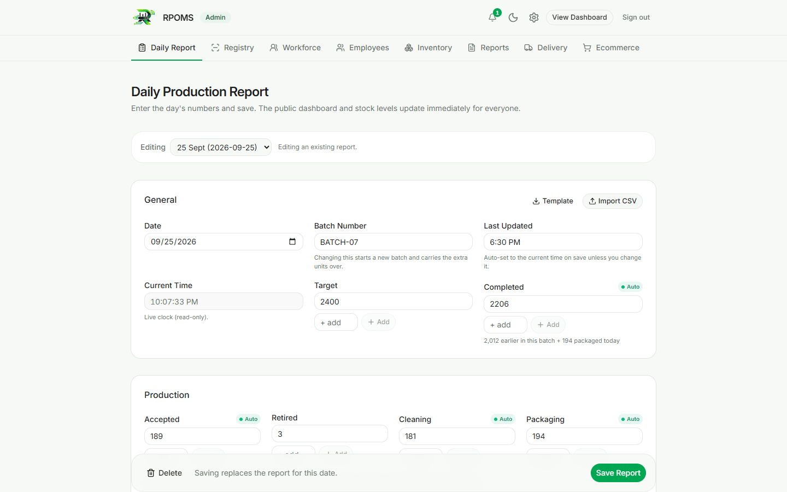787x492 pixels.
Task: Click View Dashboard button
Action: click(x=579, y=17)
